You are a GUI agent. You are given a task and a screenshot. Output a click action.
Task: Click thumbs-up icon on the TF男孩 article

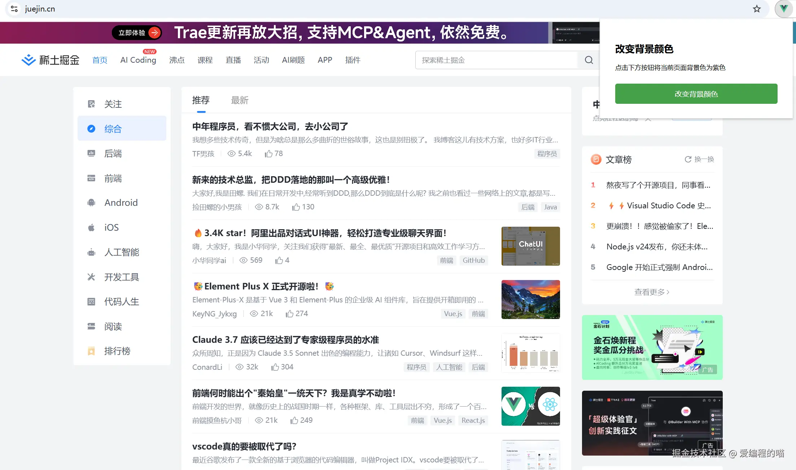pos(268,154)
